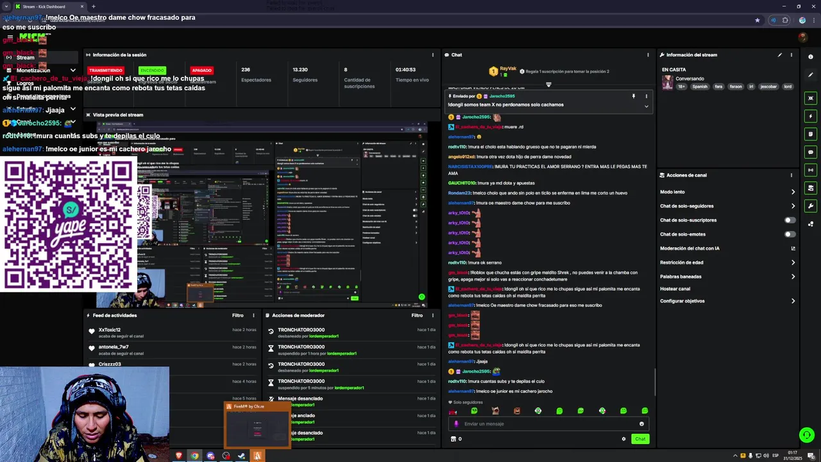Expand Chat de solo-seguidores settings
Image resolution: width=821 pixels, height=462 pixels.
pyautogui.click(x=728, y=206)
